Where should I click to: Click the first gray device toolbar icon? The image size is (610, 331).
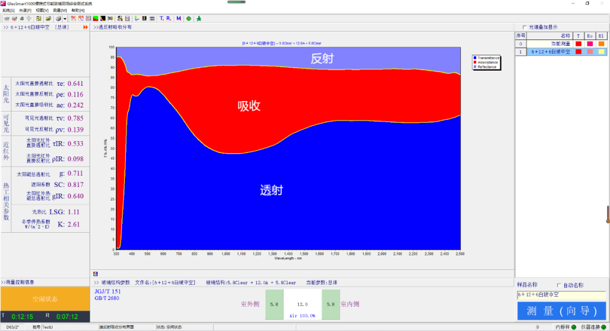[x=7, y=18]
